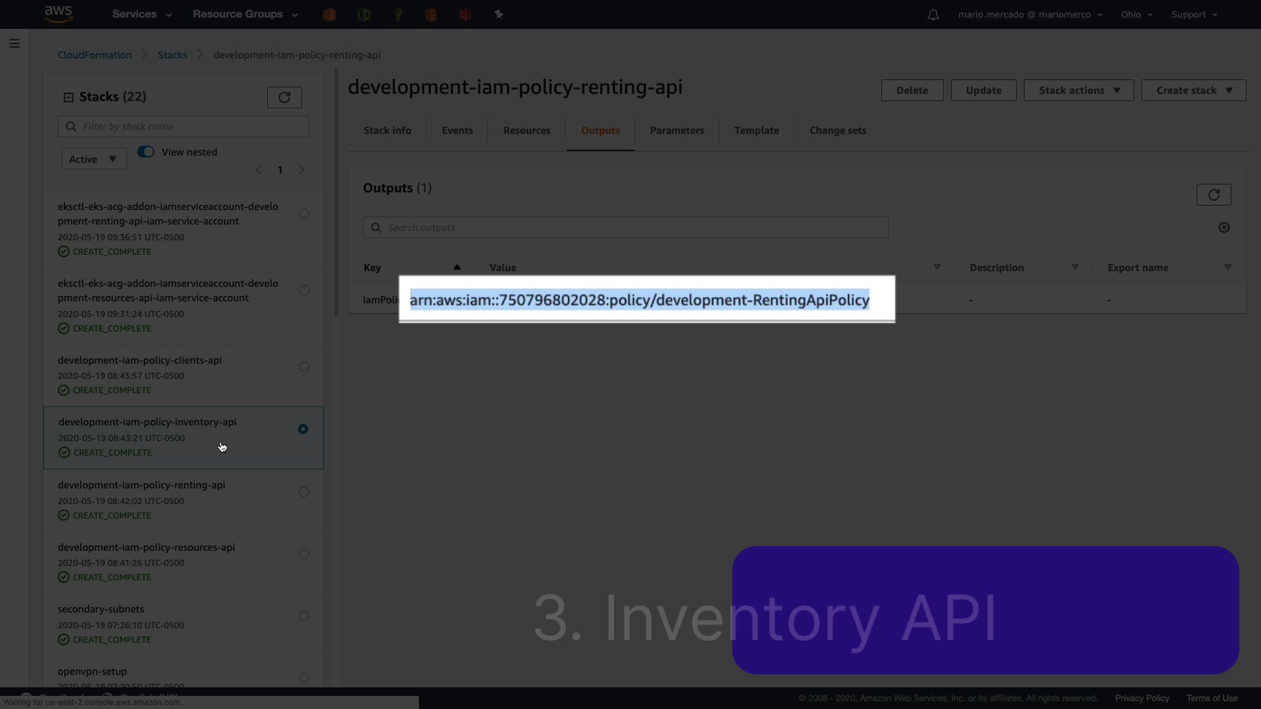1261x709 pixels.
Task: Click the Delete stack button
Action: pos(912,91)
